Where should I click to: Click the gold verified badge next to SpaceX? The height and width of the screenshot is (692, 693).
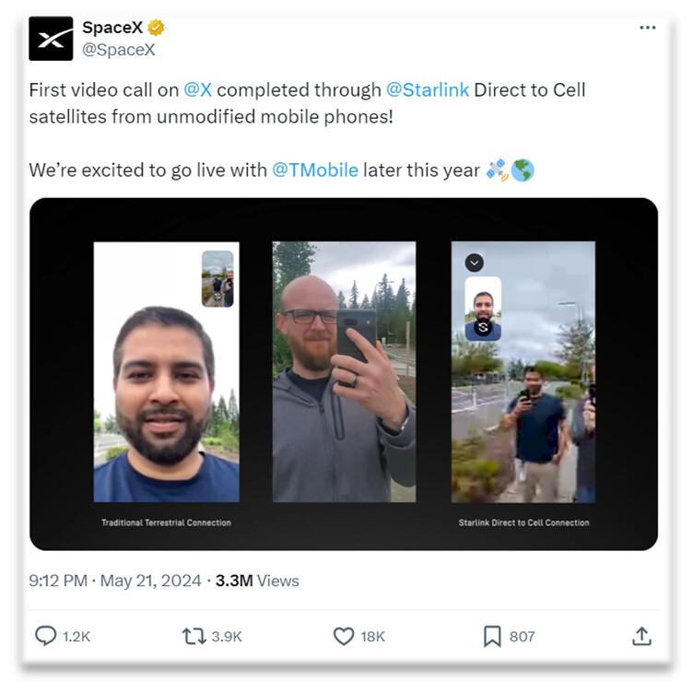[x=156, y=28]
